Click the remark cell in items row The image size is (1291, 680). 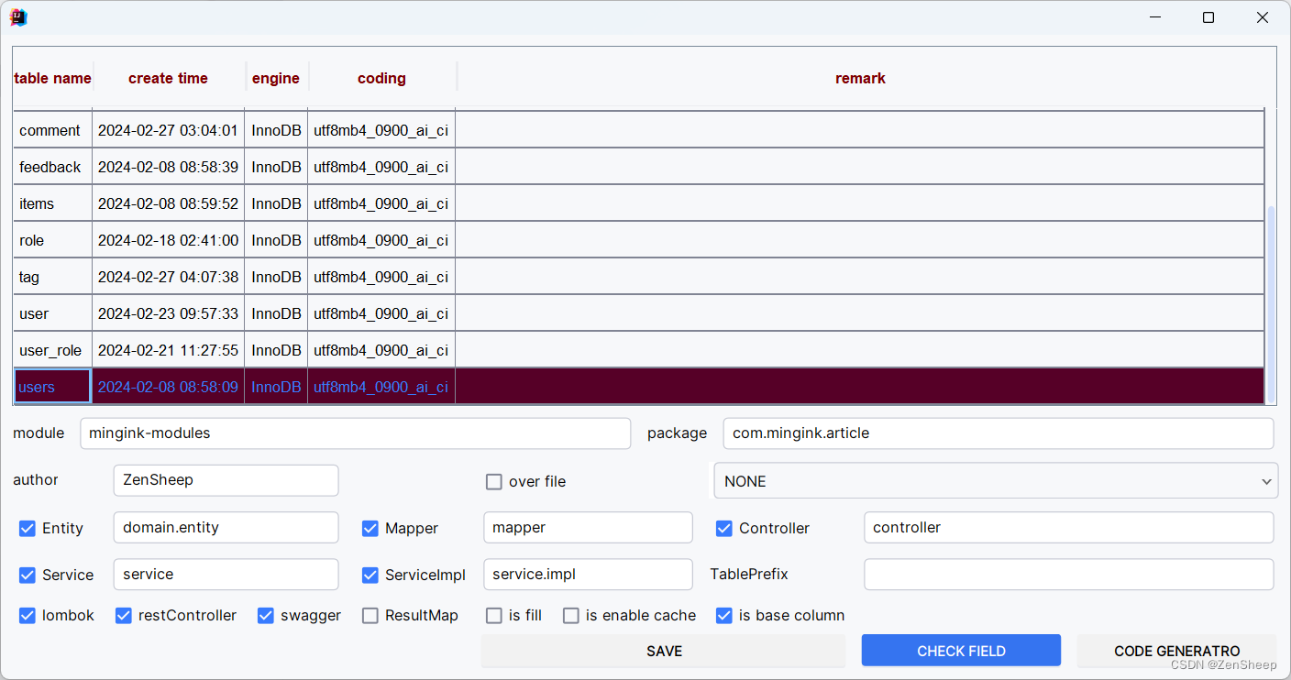[860, 203]
